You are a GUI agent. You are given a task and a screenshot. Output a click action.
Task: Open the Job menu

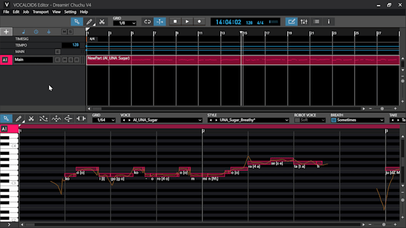[26, 12]
